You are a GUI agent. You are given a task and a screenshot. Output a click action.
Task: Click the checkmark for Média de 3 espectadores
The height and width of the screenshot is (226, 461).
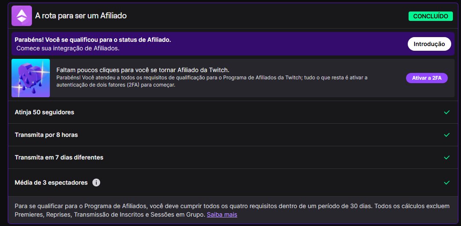point(447,183)
